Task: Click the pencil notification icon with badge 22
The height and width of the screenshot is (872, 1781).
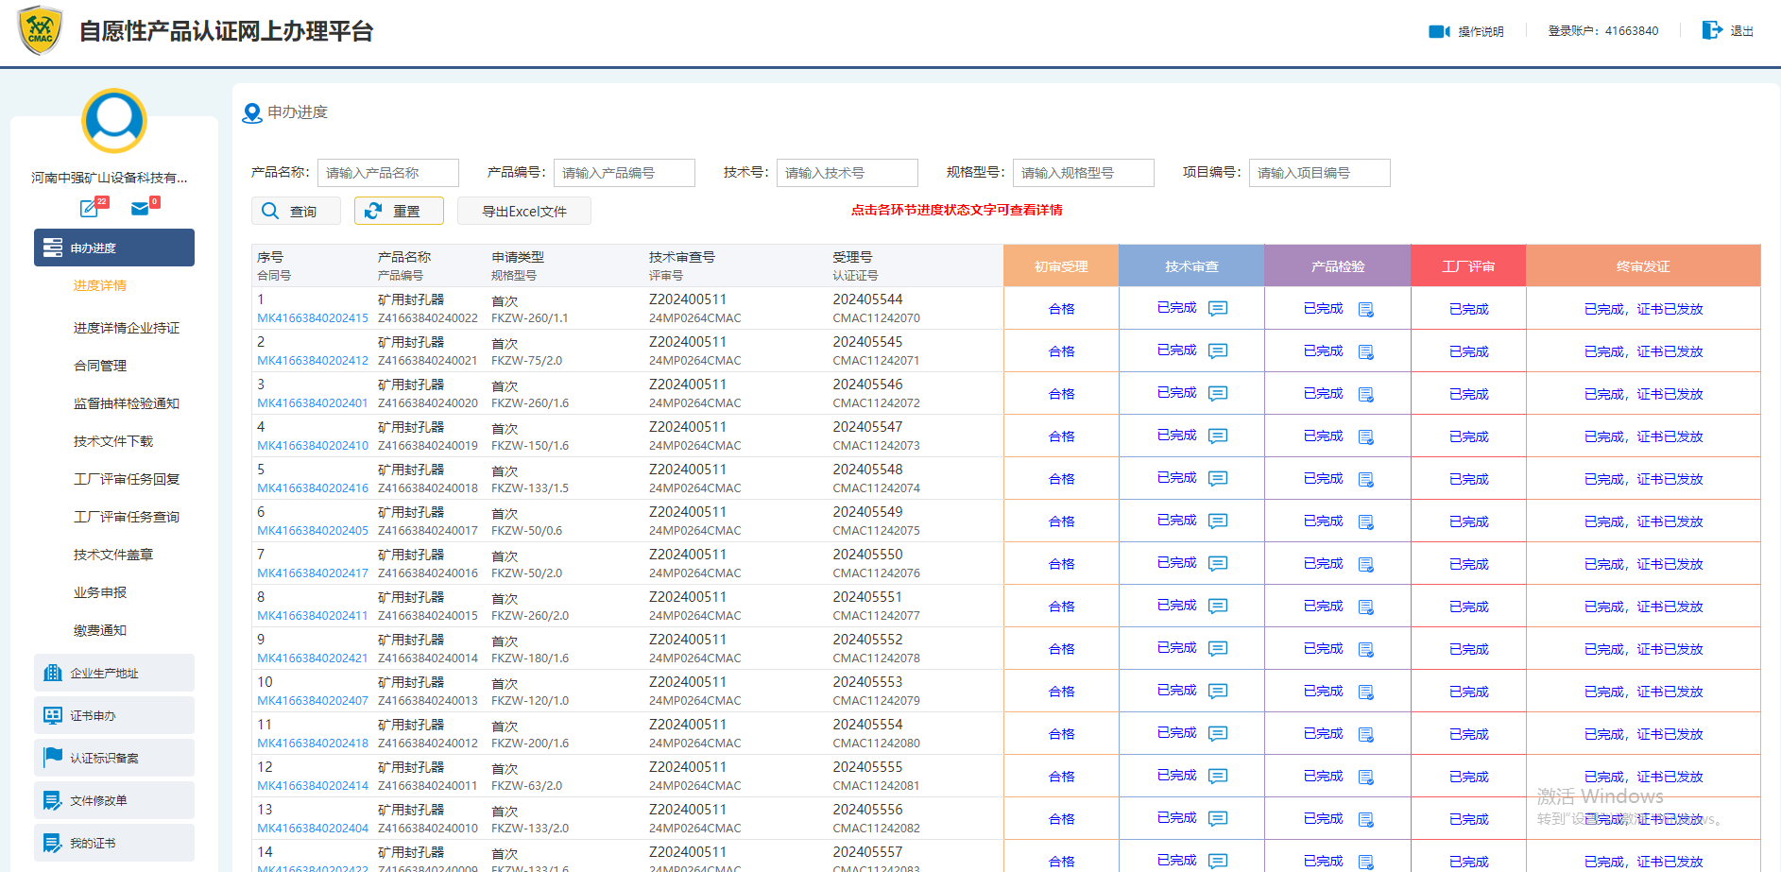Action: 90,208
